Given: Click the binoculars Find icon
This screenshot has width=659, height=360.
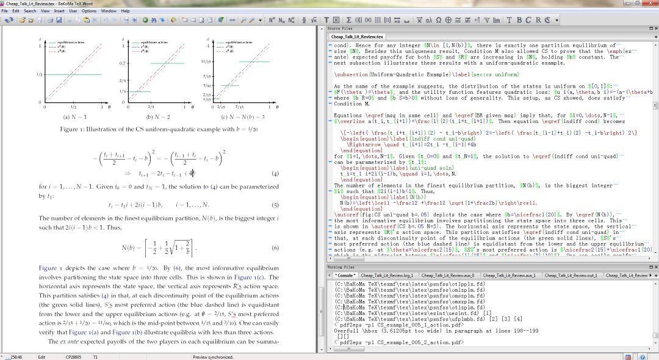Looking at the screenshot, I should [x=153, y=20].
